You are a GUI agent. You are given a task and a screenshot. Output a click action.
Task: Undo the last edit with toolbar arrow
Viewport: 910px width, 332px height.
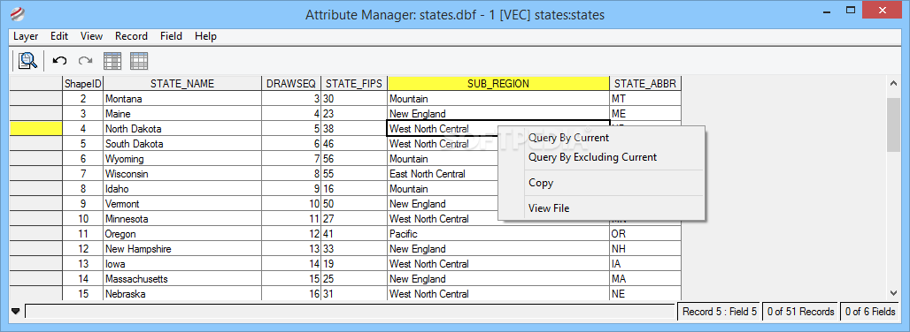click(59, 60)
